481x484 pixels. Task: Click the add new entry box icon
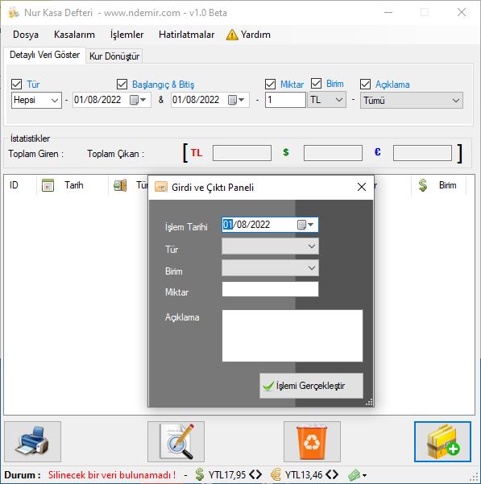pyautogui.click(x=442, y=441)
